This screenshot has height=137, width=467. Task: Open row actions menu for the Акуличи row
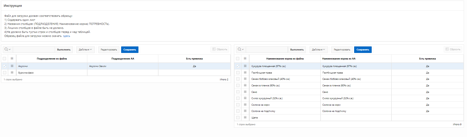(x=12, y=66)
